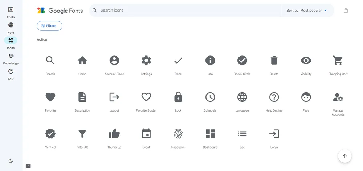The height and width of the screenshot is (171, 363).
Task: Choose the Help Outline icon
Action: 274,97
